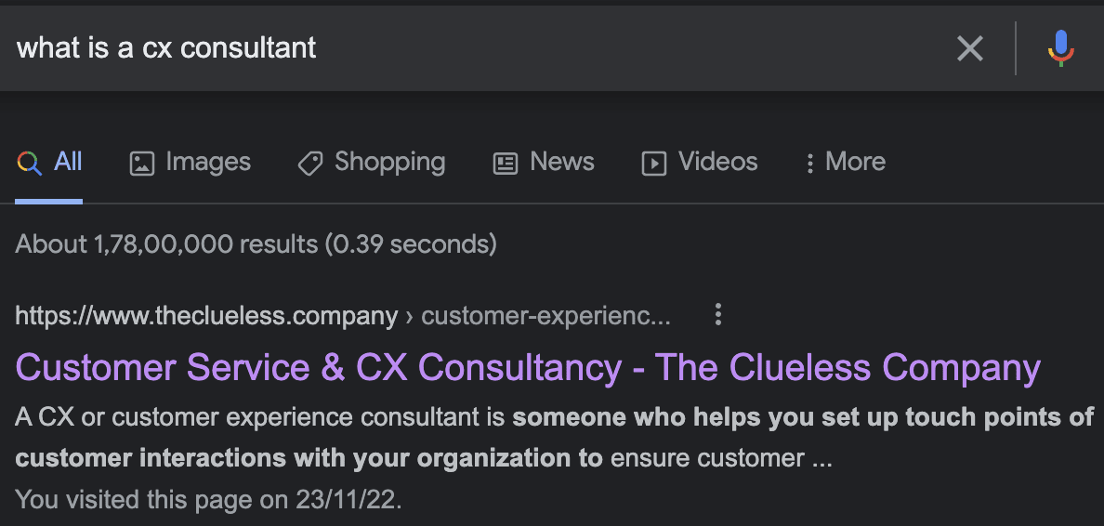1104x526 pixels.
Task: Go to the Videos results tab
Action: (717, 163)
